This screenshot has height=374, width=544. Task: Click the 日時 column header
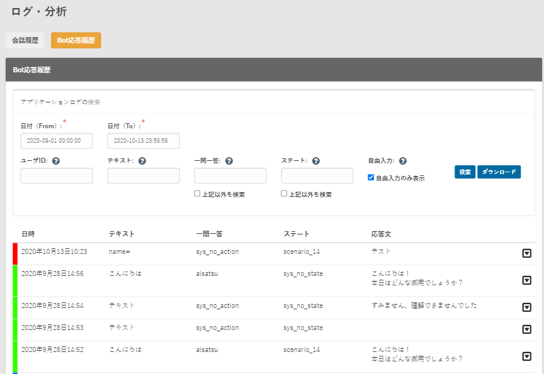pos(28,234)
